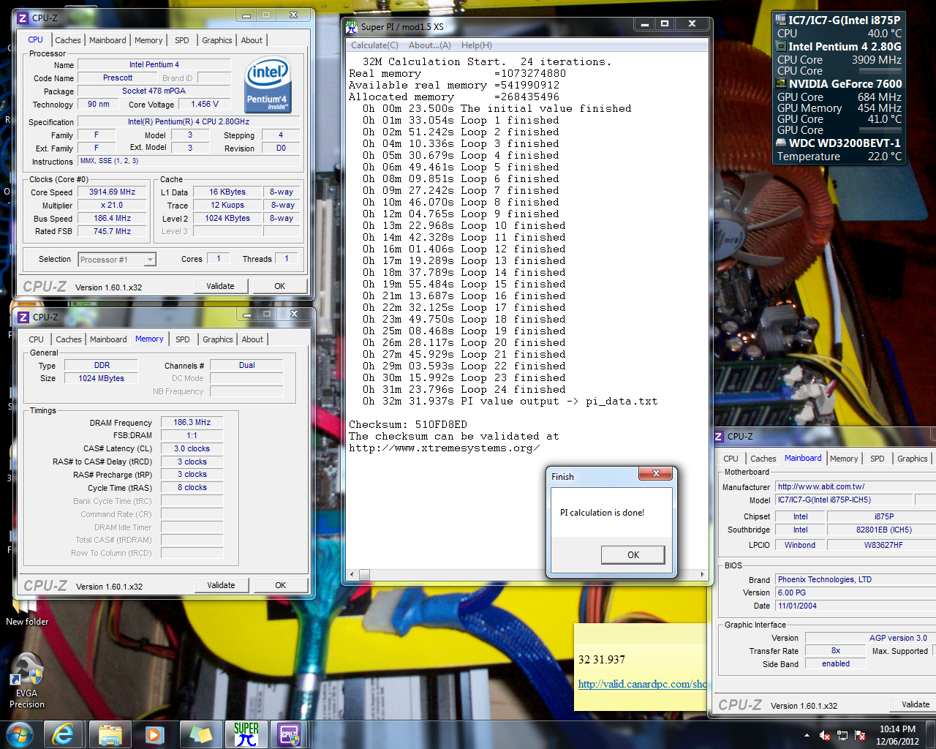936x749 pixels.
Task: Switch to CPU-Z on the taskbar
Action: [x=290, y=734]
